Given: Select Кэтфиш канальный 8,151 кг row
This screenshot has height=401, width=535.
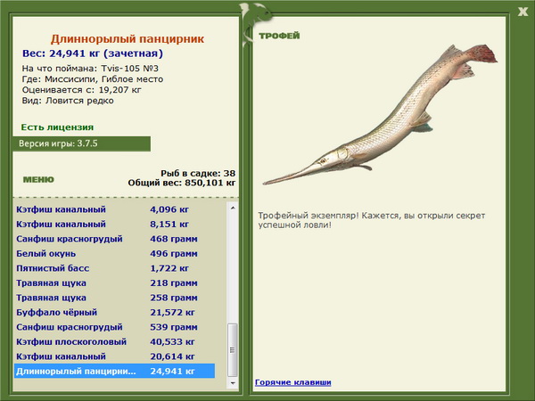Looking at the screenshot, I should click(115, 224).
